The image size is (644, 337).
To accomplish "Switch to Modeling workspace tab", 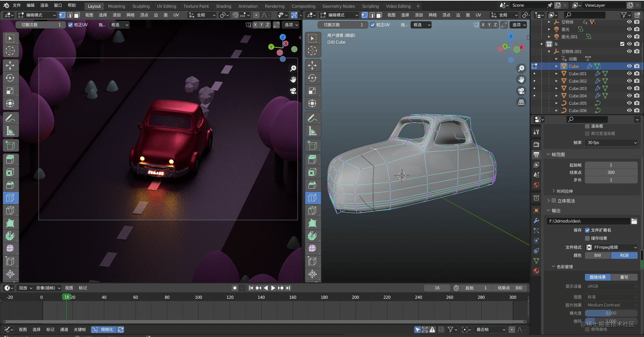I will point(116,6).
